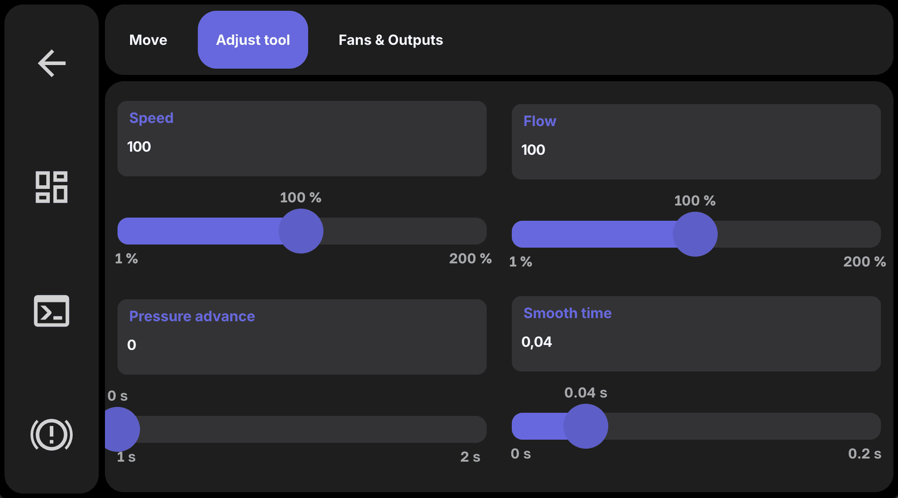The width and height of the screenshot is (898, 498).
Task: Click the Pressure advance input field
Action: [x=302, y=337]
